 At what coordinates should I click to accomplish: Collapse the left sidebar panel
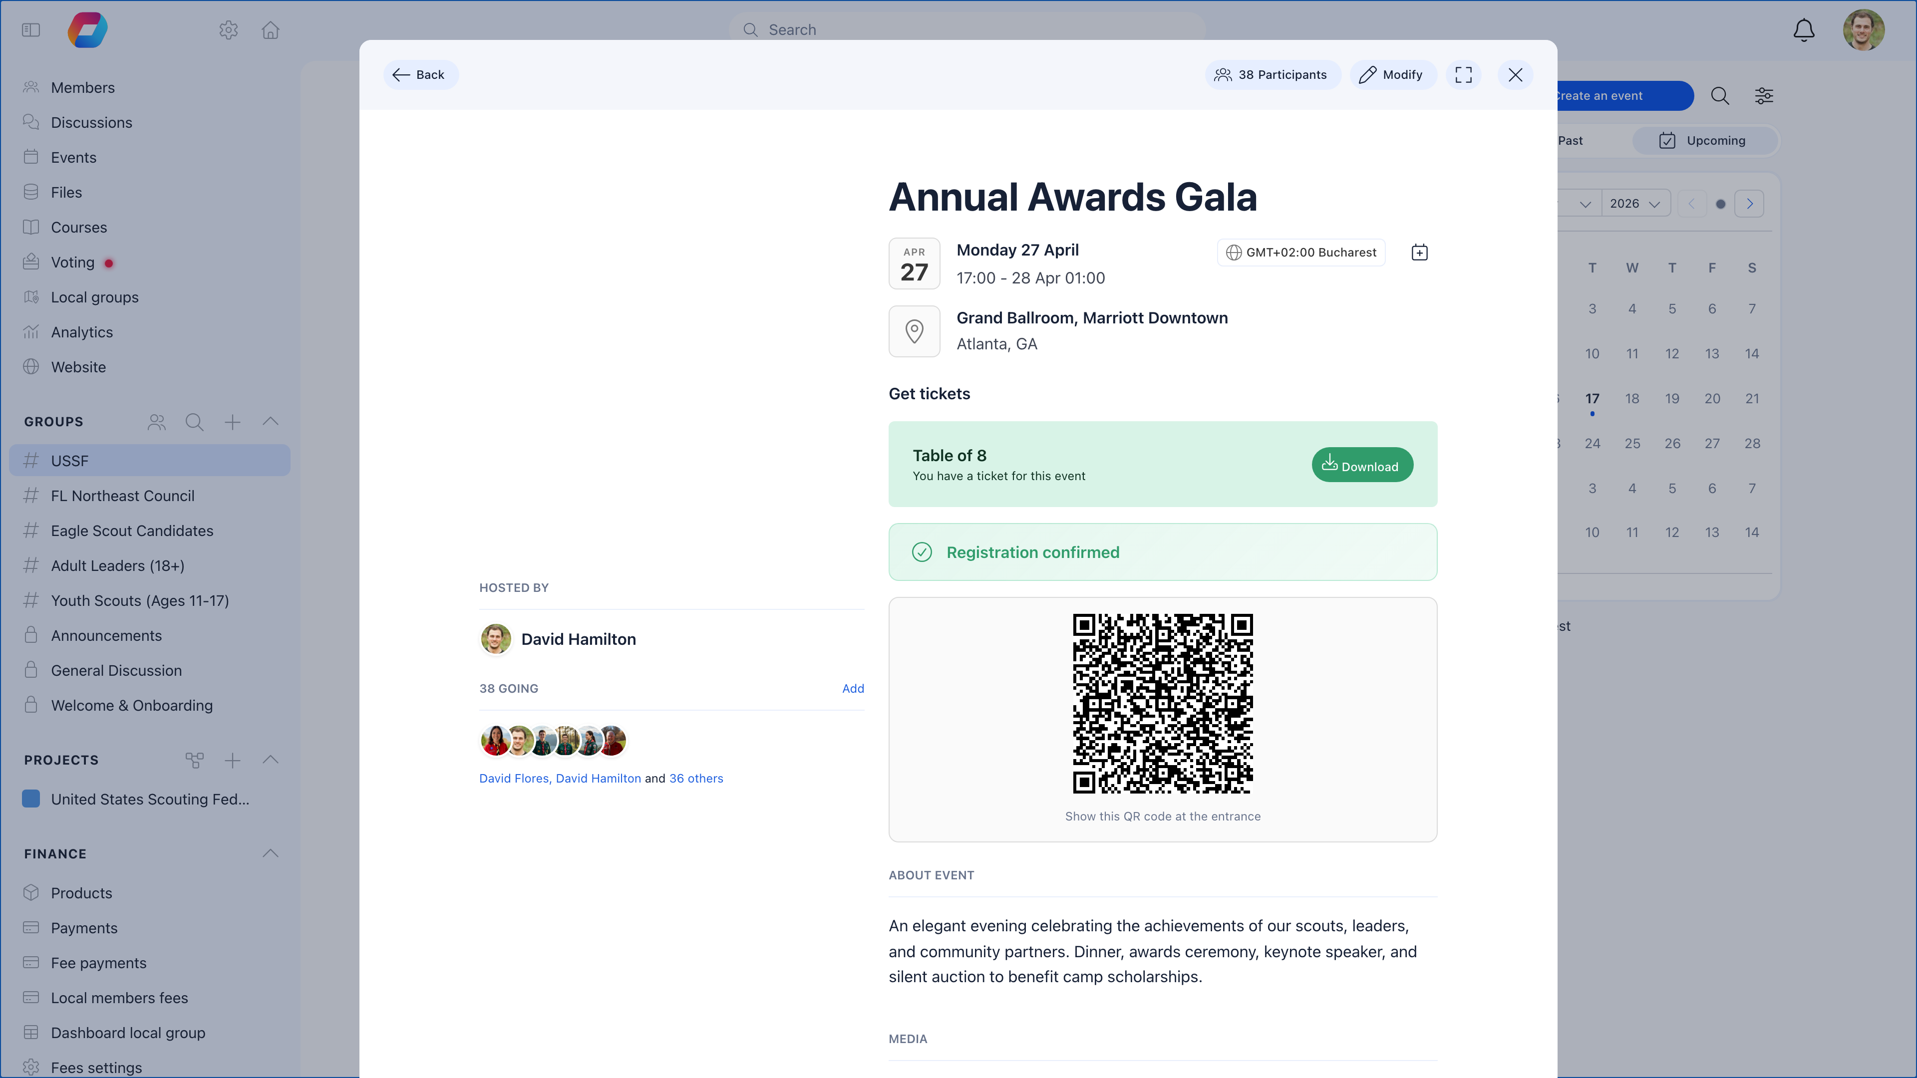click(x=30, y=30)
